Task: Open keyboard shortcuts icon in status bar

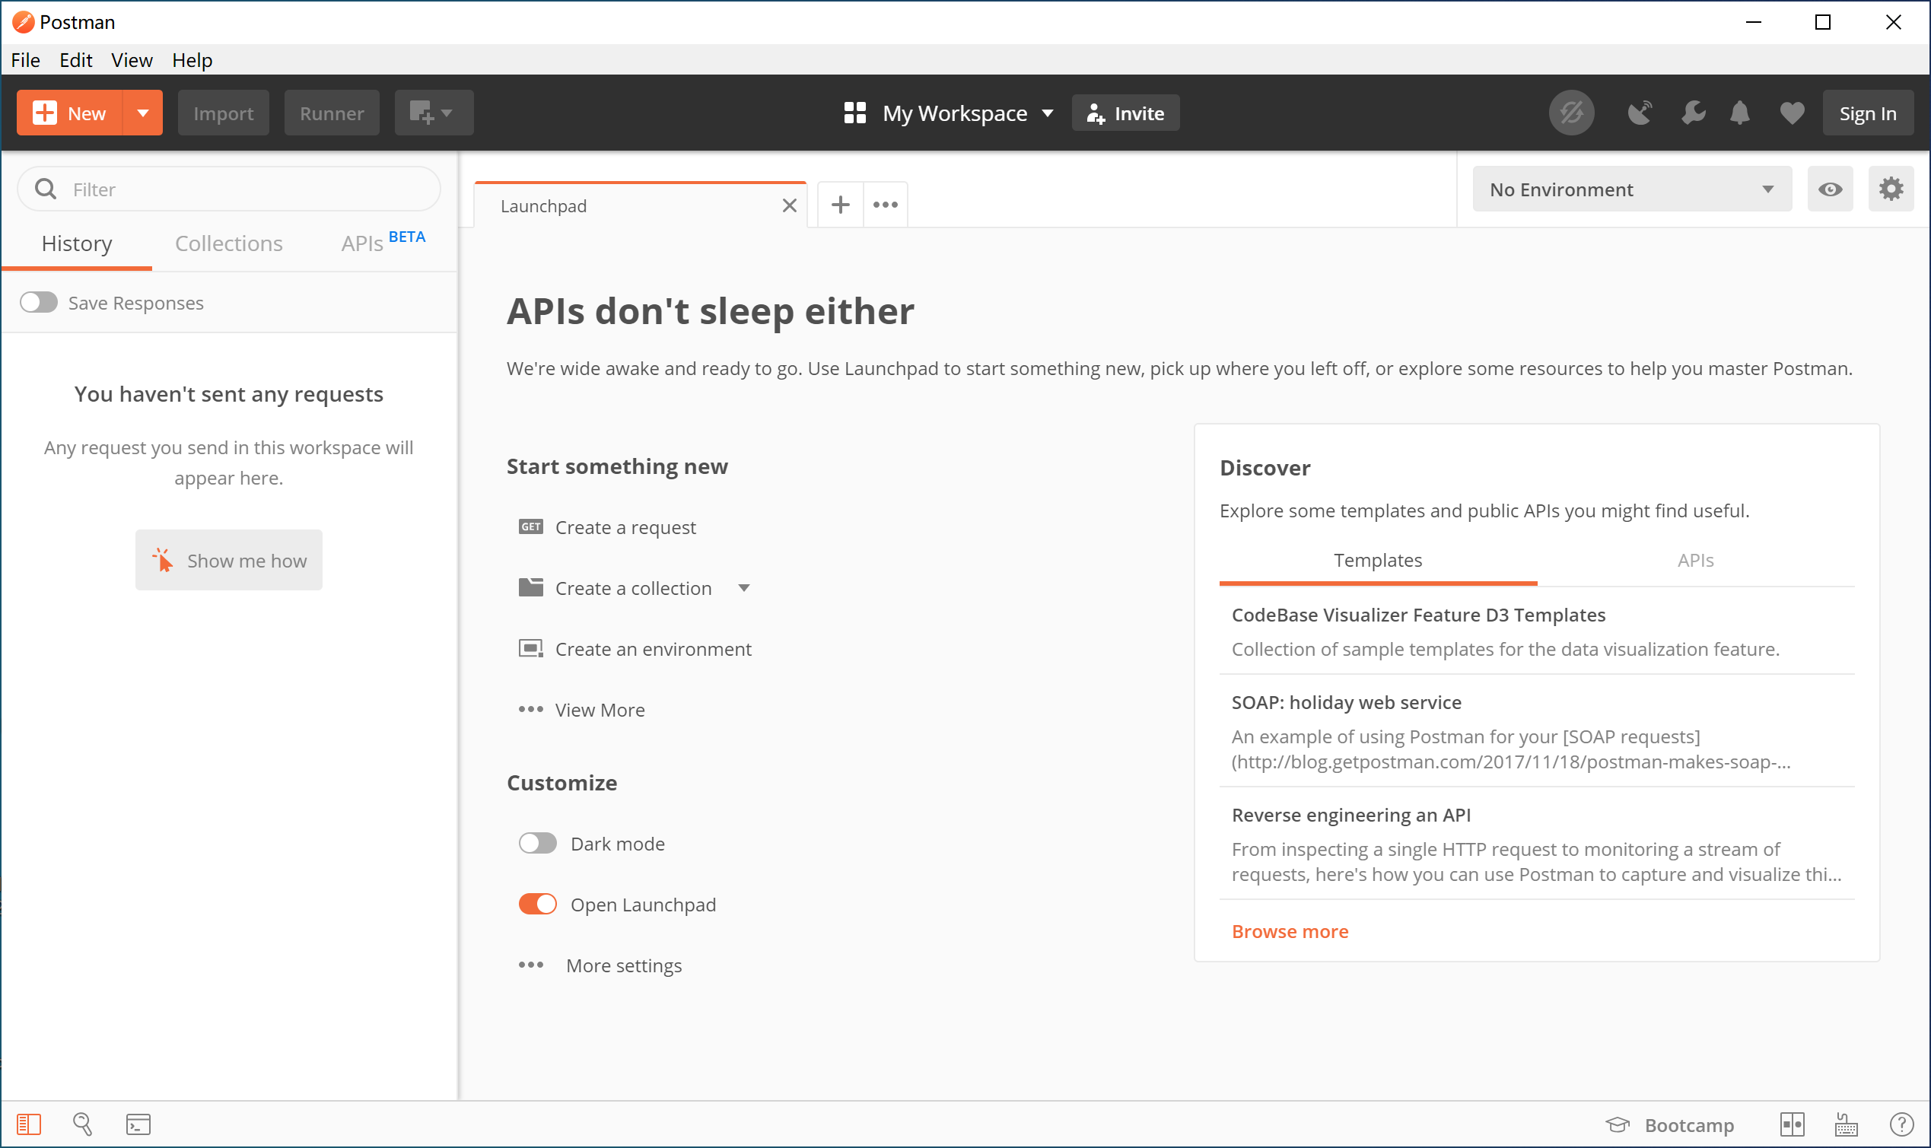Action: click(1846, 1124)
